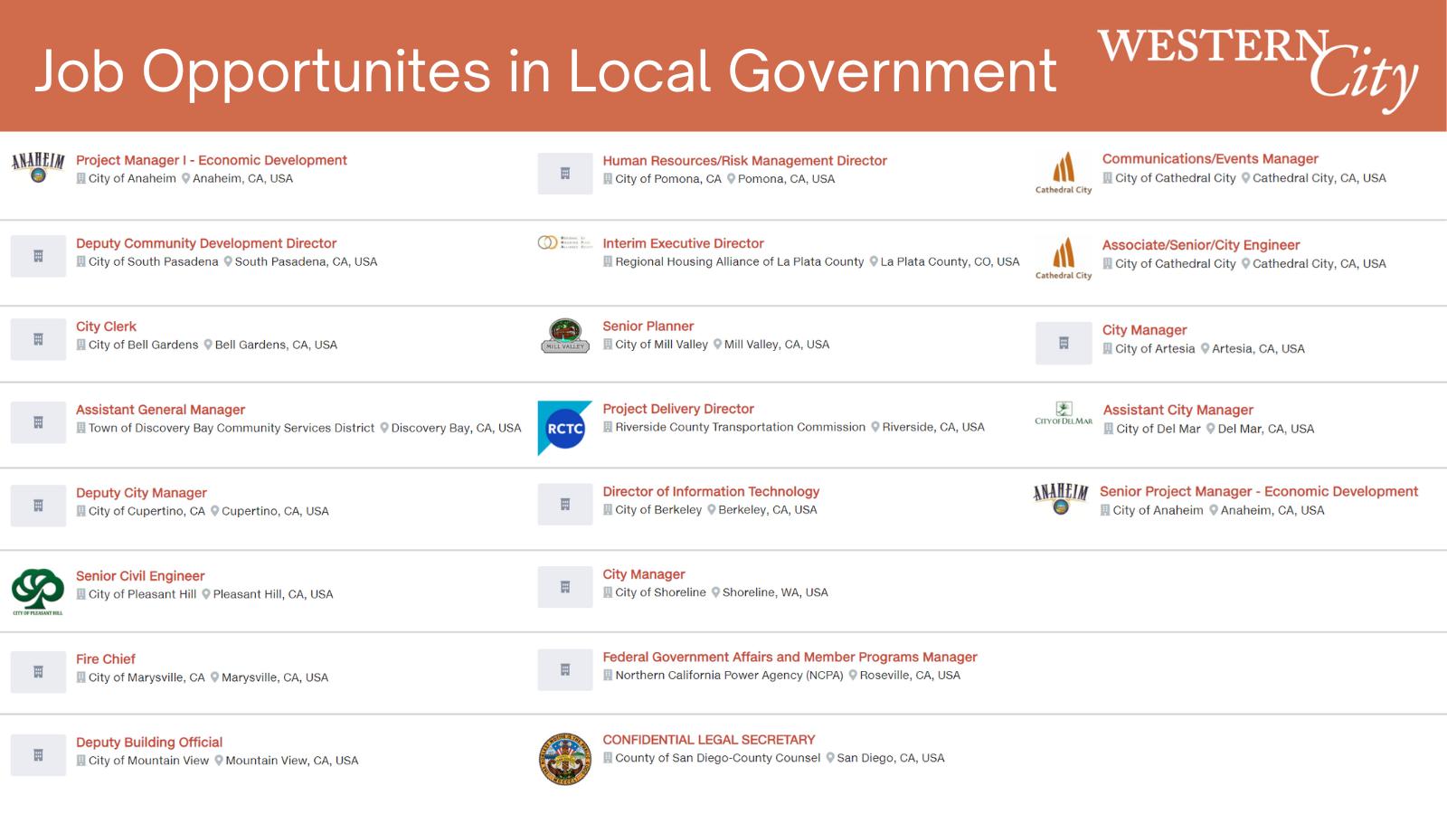The width and height of the screenshot is (1447, 814).
Task: Click 'County of San Diego-County Counsel' text
Action: pyautogui.click(x=718, y=758)
